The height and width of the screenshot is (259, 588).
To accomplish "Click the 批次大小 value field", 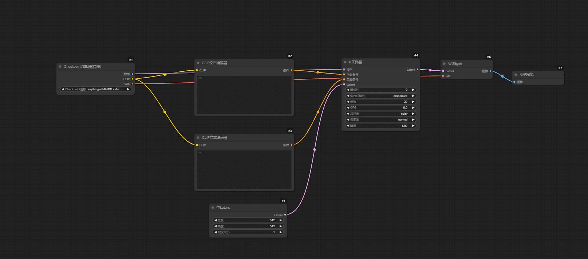I will pos(248,232).
